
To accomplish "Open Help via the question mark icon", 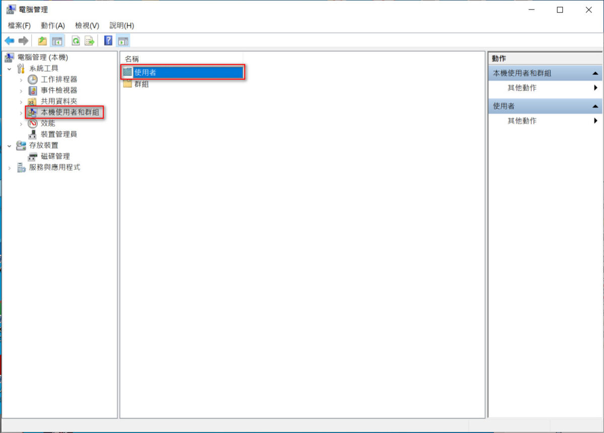I will click(x=108, y=41).
